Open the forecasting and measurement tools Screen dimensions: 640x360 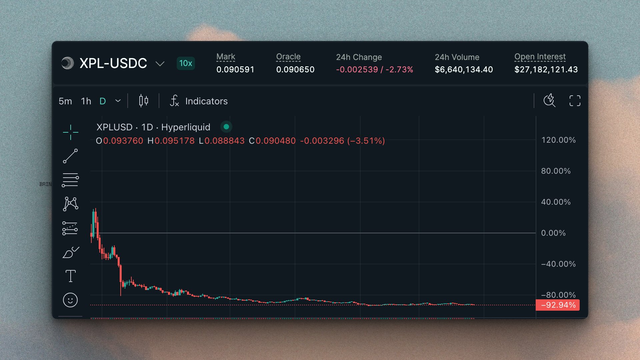(70, 228)
